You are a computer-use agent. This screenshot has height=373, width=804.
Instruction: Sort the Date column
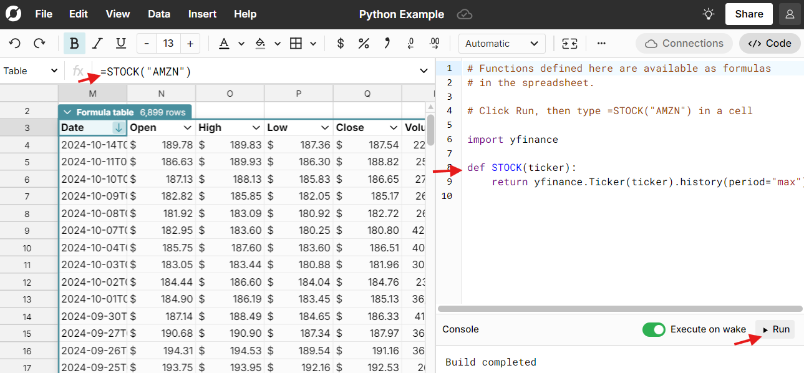click(x=117, y=127)
